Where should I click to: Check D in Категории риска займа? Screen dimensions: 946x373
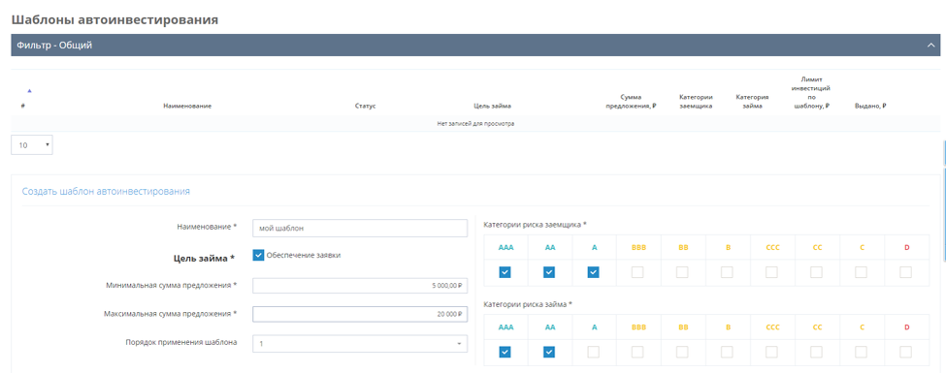point(905,352)
